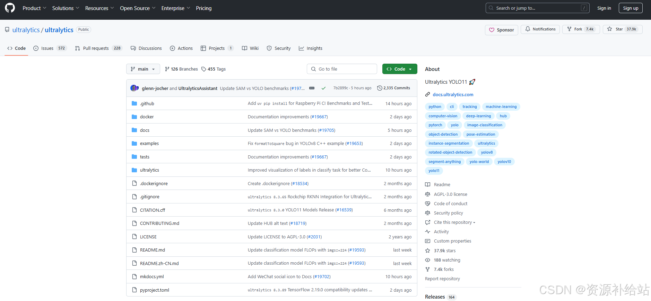Open docs.ultralytics.com link
Image resolution: width=651 pixels, height=301 pixels.
coord(453,94)
